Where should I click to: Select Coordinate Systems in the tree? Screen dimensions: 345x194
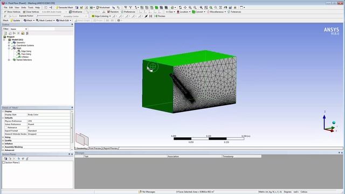click(x=25, y=45)
